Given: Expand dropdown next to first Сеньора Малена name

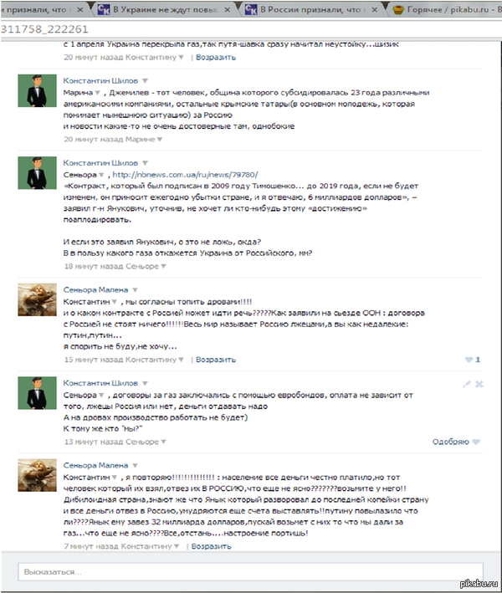Looking at the screenshot, I should tap(135, 290).
